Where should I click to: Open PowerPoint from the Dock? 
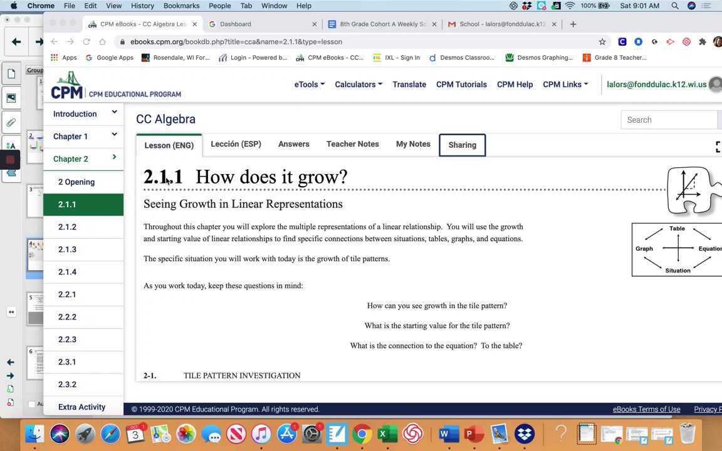coord(474,433)
